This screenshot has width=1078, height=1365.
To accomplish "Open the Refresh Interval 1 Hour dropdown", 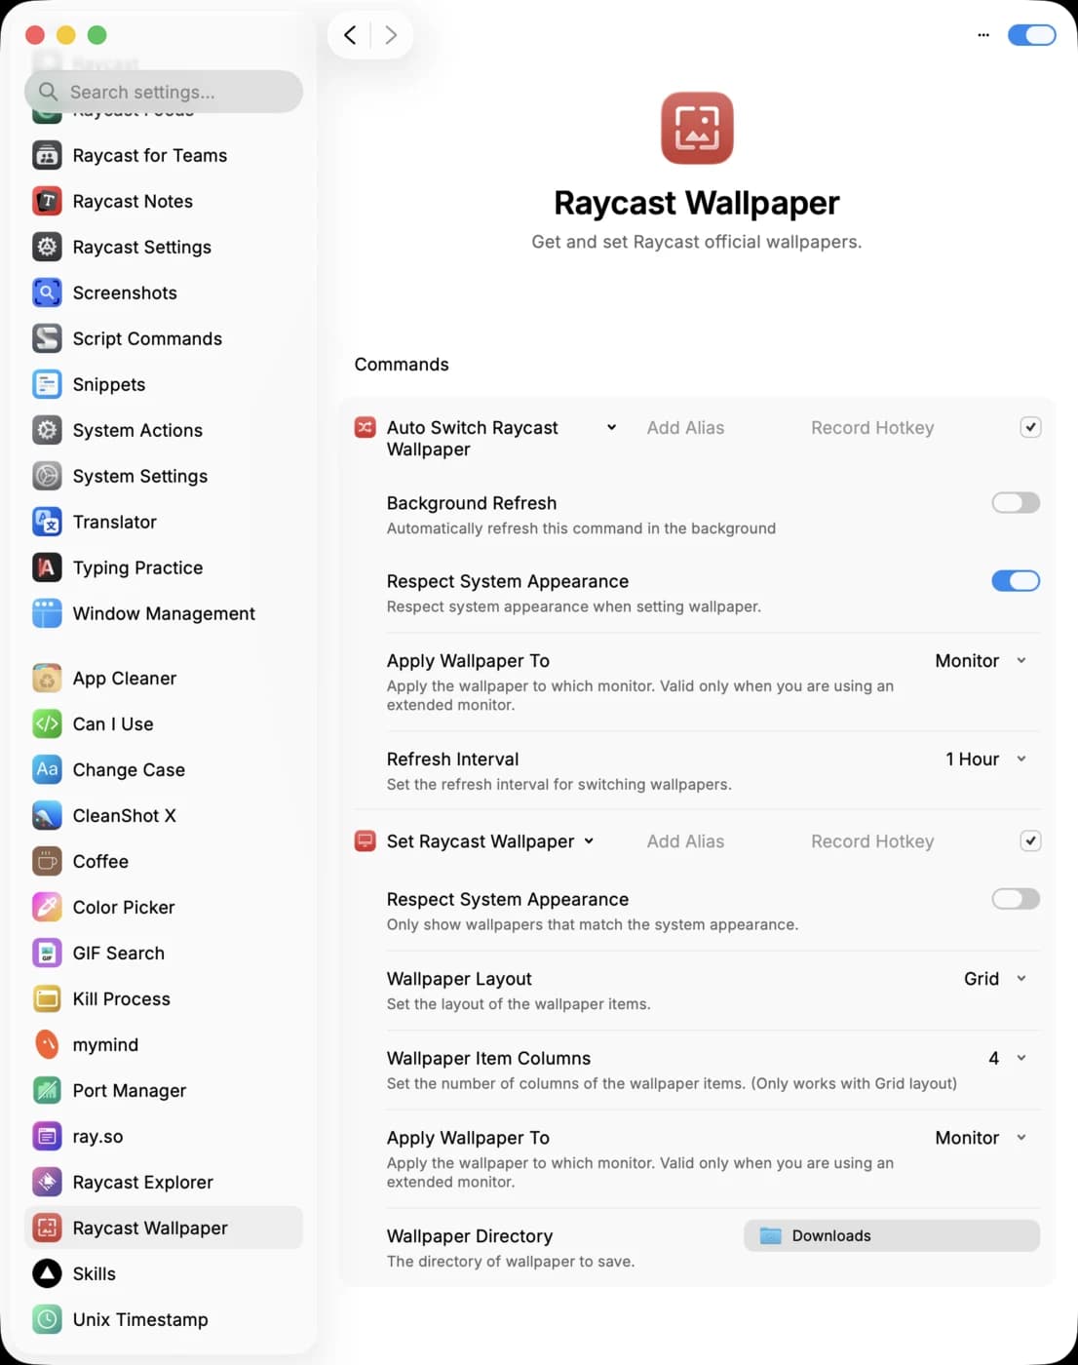I will [x=985, y=759].
